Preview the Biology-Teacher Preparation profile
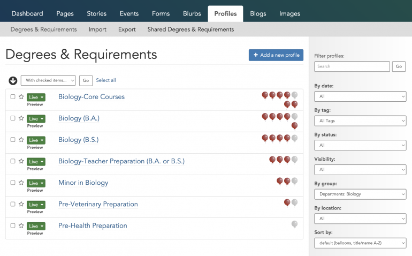The width and height of the screenshot is (412, 256). pyautogui.click(x=35, y=169)
